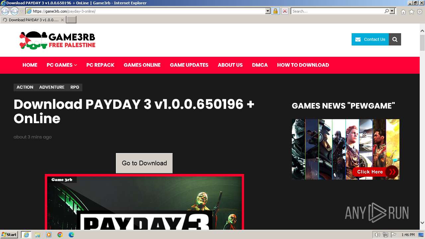This screenshot has width=425, height=239.
Task: Open Google Chrome in the taskbar
Action: click(x=60, y=235)
